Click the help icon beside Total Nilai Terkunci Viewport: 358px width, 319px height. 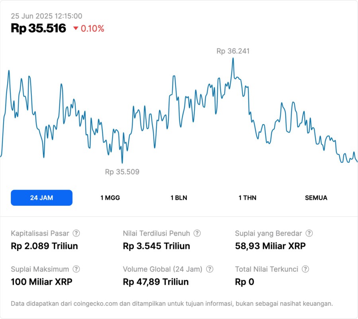pos(305,269)
